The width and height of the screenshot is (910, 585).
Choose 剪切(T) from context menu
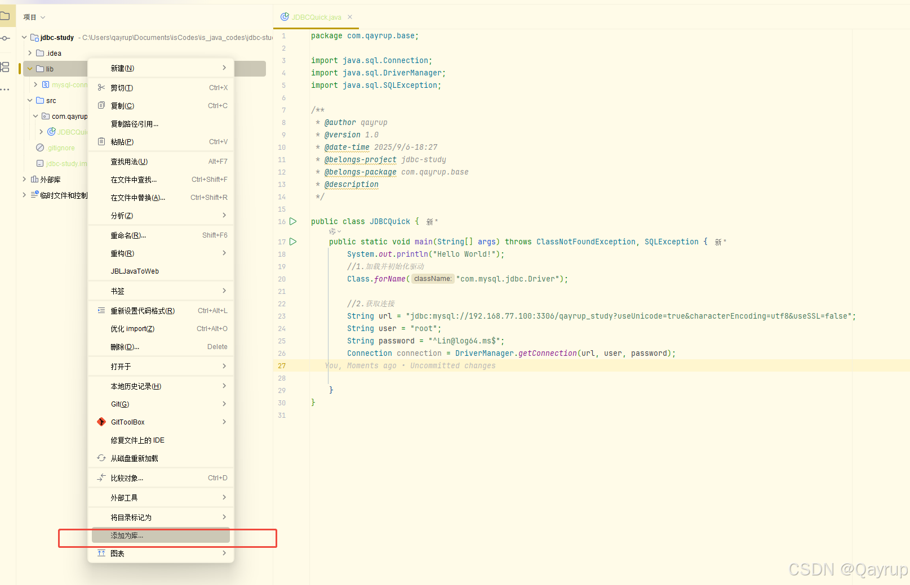click(161, 87)
